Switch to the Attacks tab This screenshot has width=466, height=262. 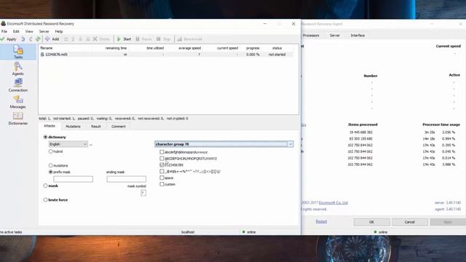pyautogui.click(x=50, y=126)
